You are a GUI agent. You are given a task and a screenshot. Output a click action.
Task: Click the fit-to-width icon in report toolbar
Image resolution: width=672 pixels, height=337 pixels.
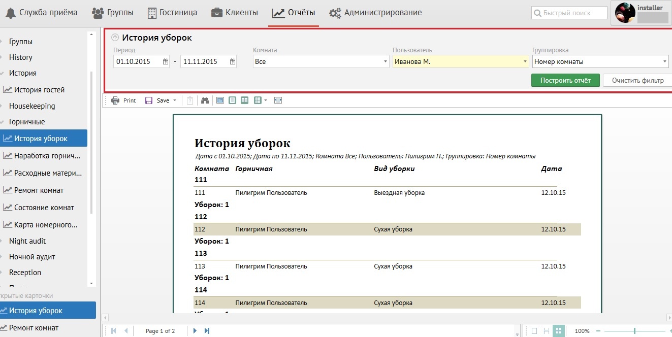point(278,100)
